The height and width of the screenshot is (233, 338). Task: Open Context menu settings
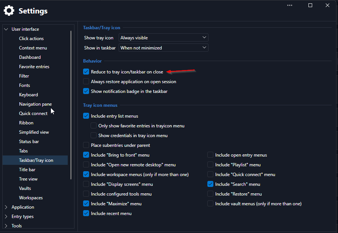33,48
